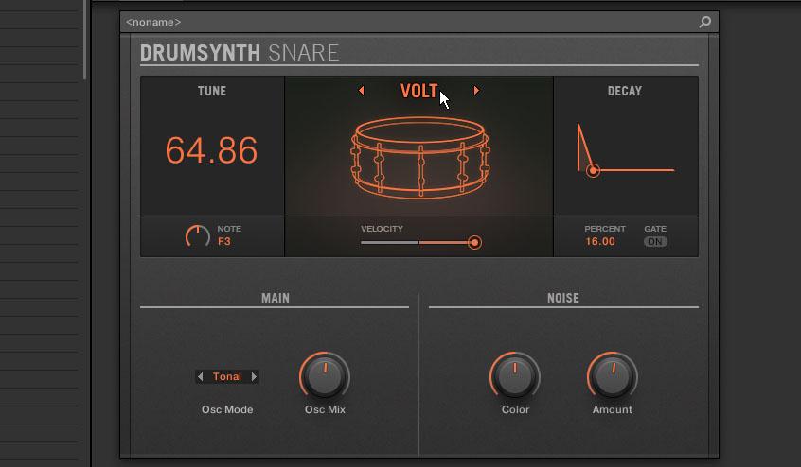Open the VOLT engine name selector
The width and height of the screenshot is (801, 467).
(418, 91)
